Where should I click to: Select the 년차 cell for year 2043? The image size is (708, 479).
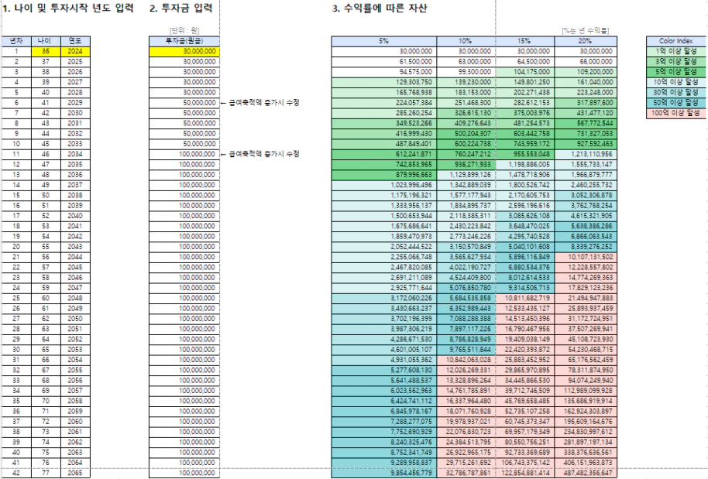16,247
